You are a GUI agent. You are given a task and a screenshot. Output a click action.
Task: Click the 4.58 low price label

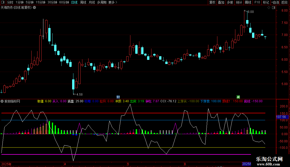[x=80, y=95]
